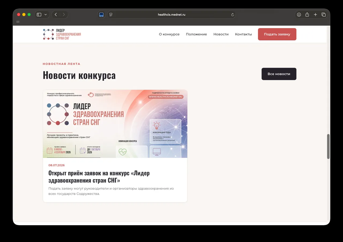Click the НОВОСТНАЯ ЛЕНТА label
This screenshot has width=343, height=242.
(x=62, y=64)
